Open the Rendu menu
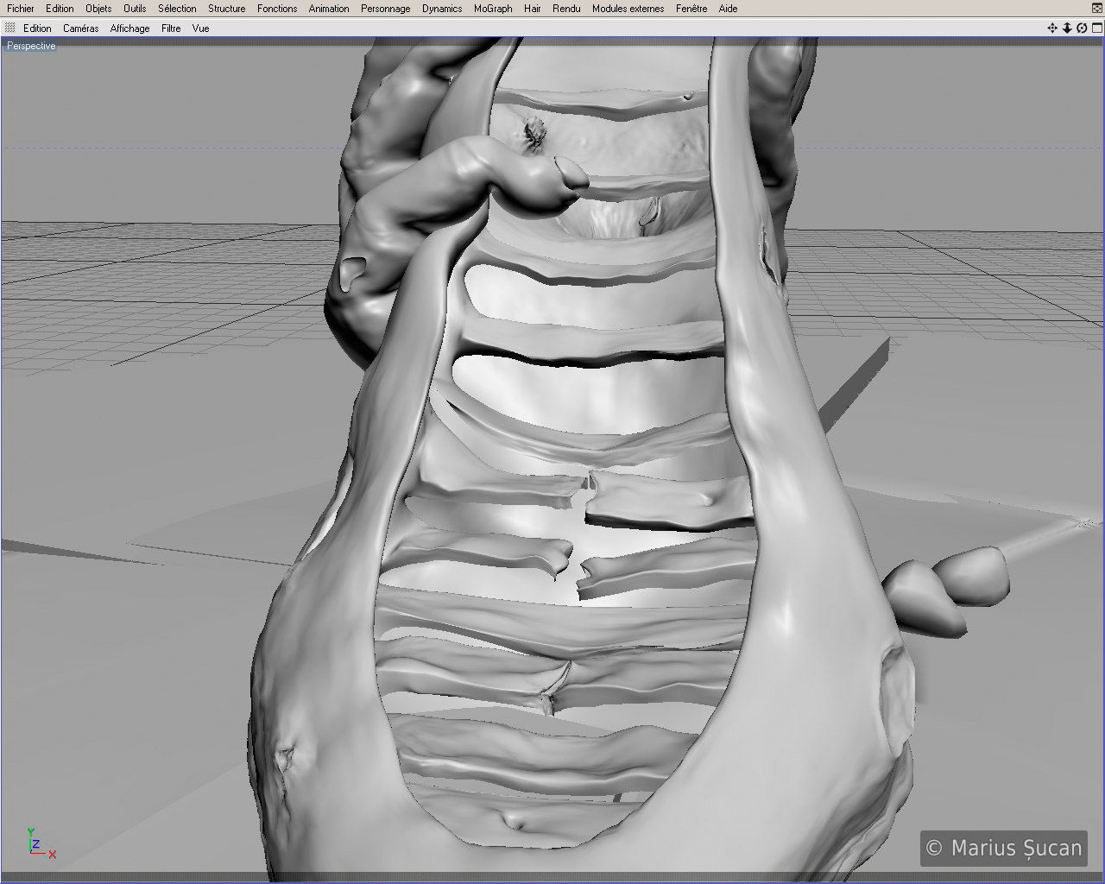The height and width of the screenshot is (884, 1105). point(566,9)
